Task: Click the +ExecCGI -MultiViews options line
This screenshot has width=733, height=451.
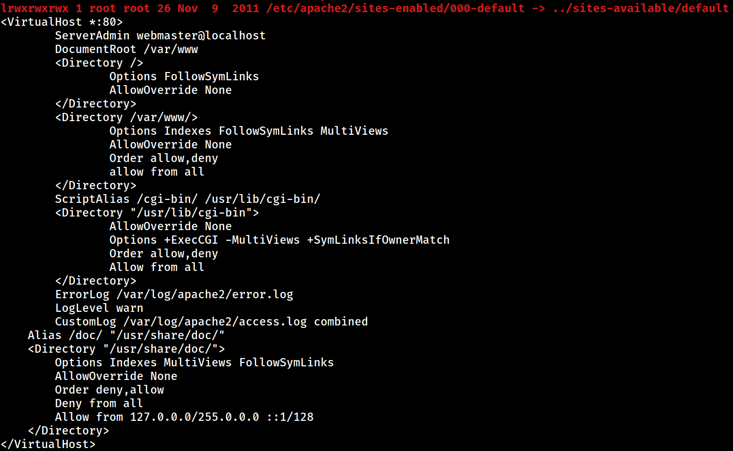Action: click(280, 240)
